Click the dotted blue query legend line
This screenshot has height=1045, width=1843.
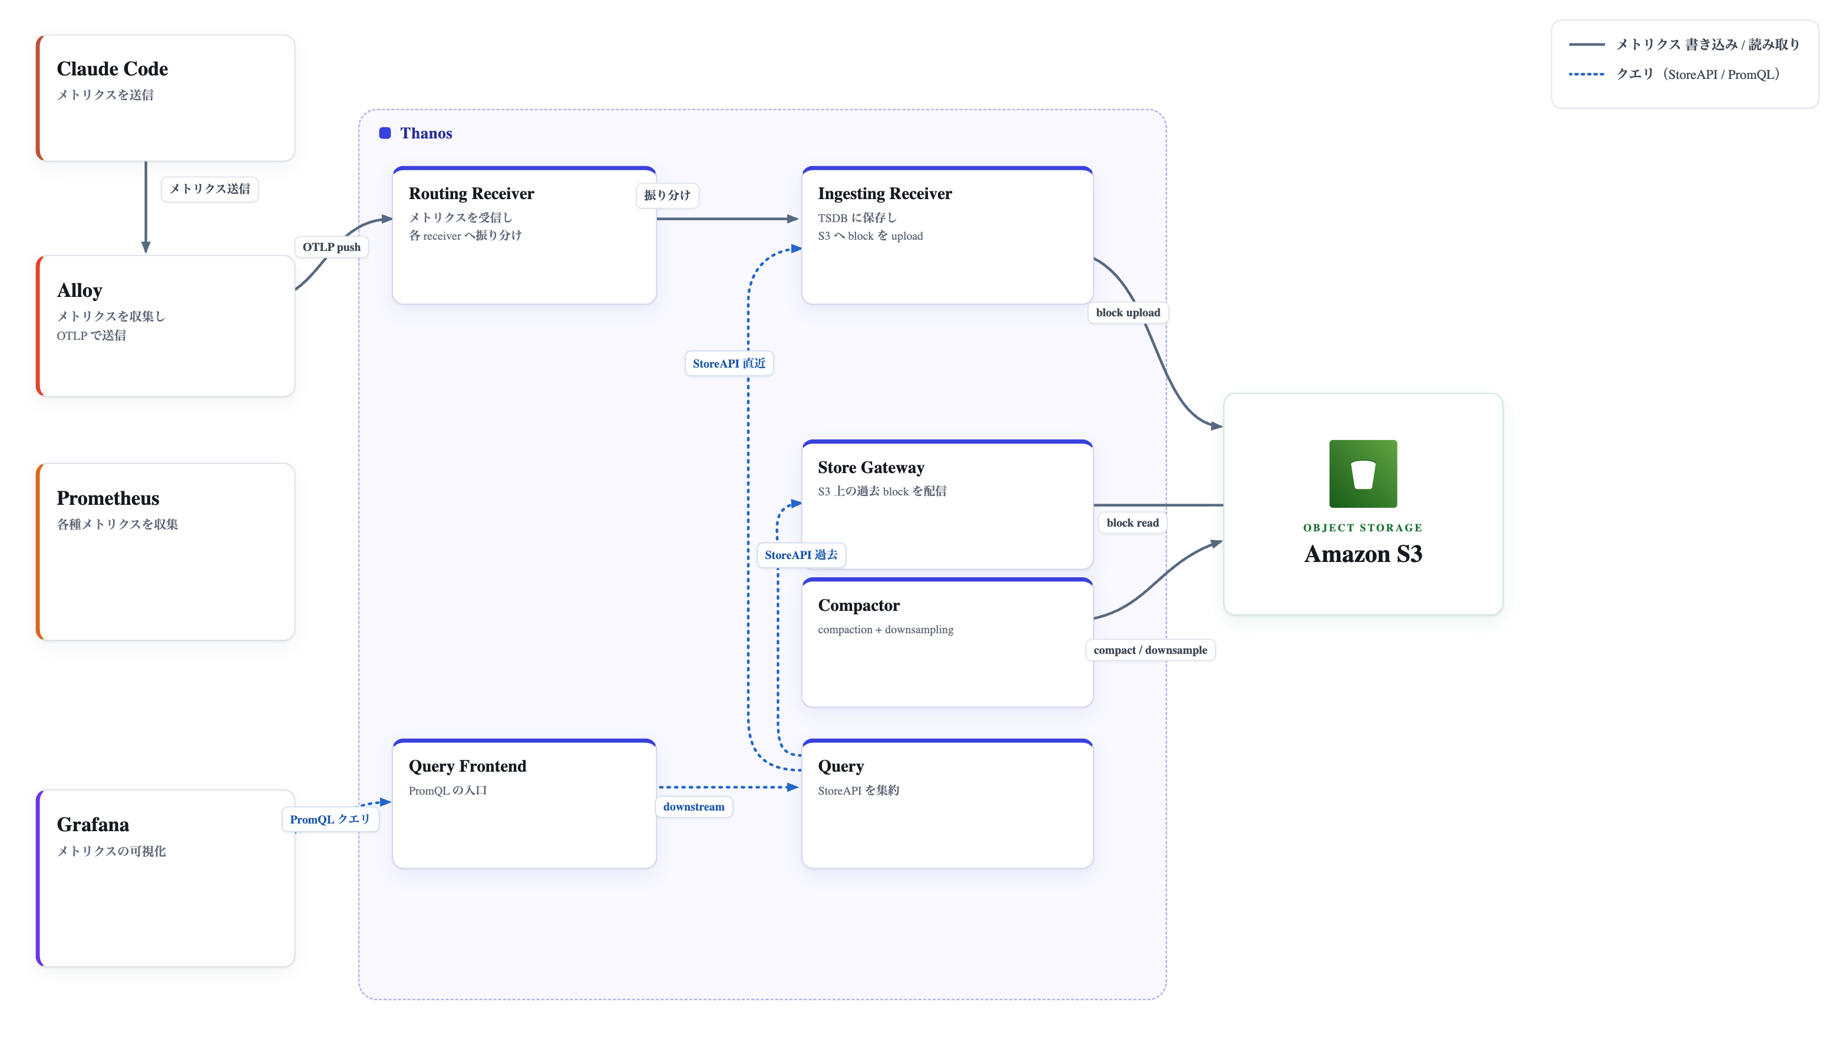click(1586, 74)
